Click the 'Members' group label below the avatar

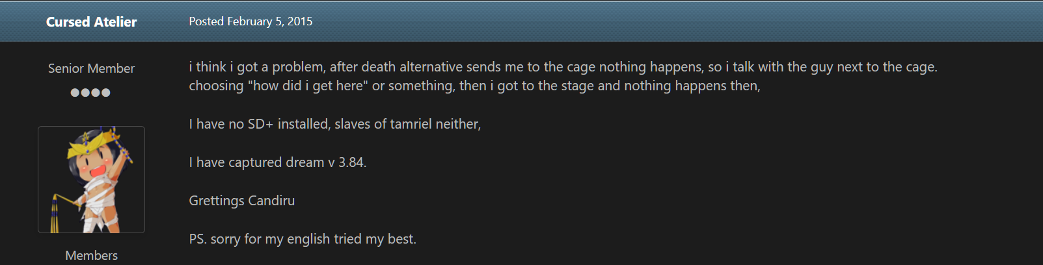tap(91, 255)
